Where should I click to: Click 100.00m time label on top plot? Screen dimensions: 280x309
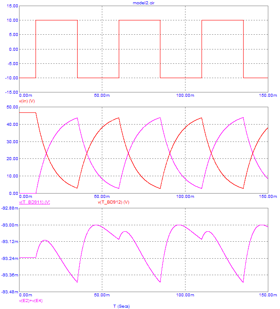pos(185,95)
